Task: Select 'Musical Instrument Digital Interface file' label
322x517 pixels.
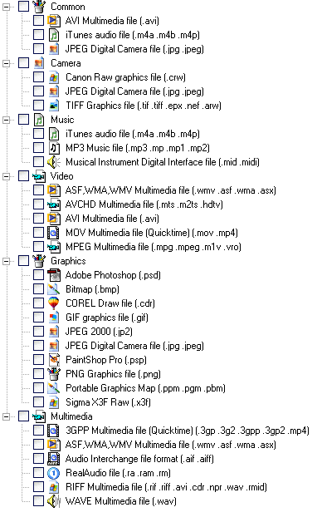Action: click(163, 162)
